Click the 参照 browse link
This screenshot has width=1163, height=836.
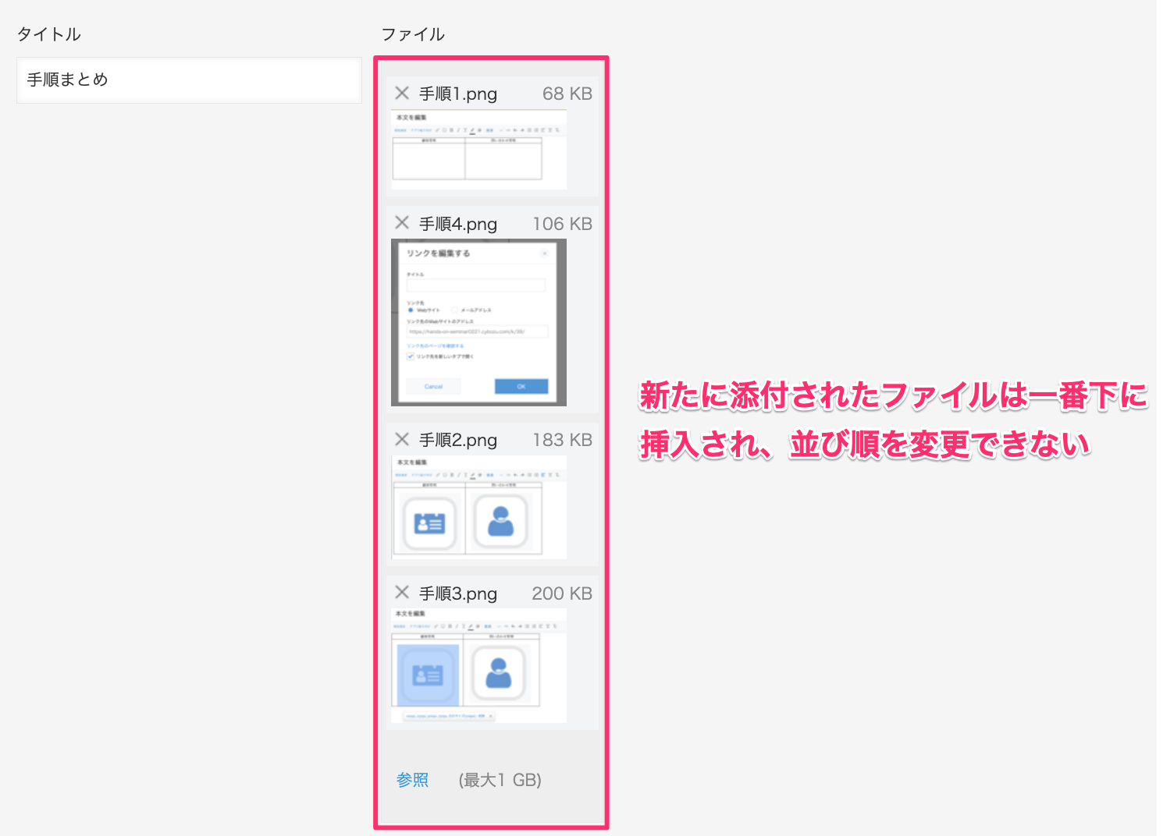tap(412, 780)
